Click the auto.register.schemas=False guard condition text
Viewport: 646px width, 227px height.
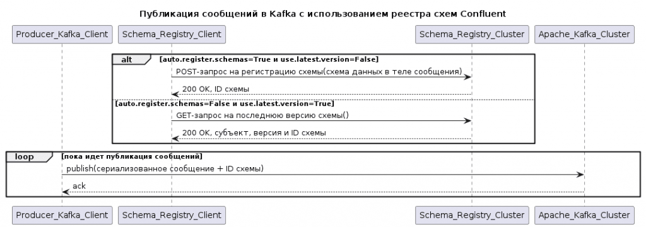(x=225, y=103)
